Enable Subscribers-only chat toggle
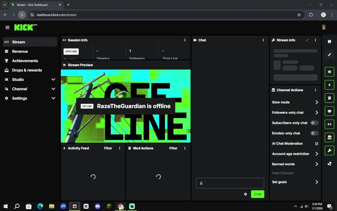Viewport: 337px width, 211px height. (x=314, y=123)
